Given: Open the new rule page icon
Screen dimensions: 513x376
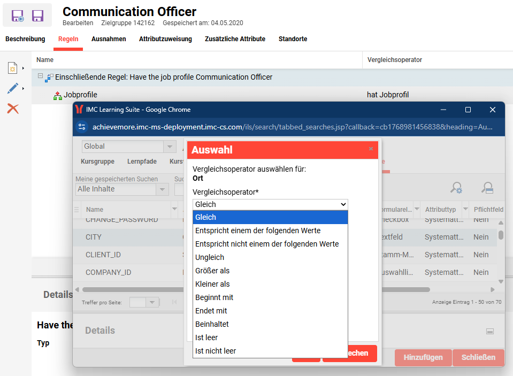Looking at the screenshot, I should click(x=13, y=68).
